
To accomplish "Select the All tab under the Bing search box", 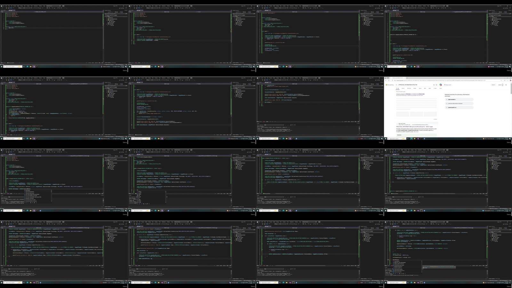I will (398, 88).
